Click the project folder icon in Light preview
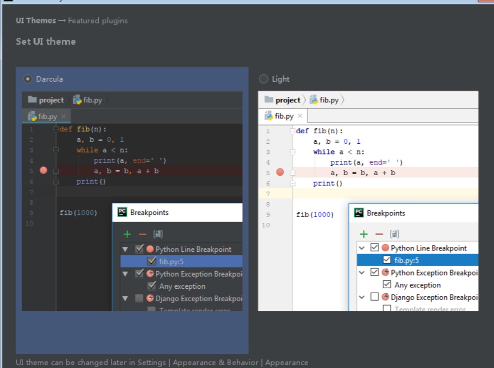The width and height of the screenshot is (494, 368). [269, 99]
